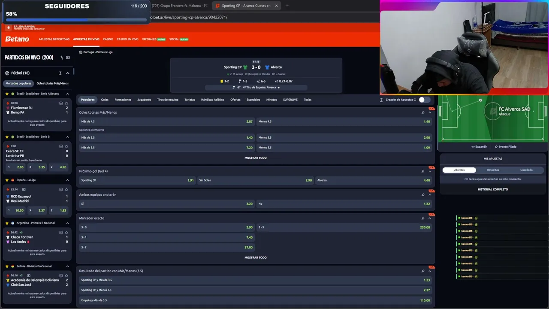Bet on exact score 3 - 1 at 7.40
549x309 pixels.
tap(167, 237)
